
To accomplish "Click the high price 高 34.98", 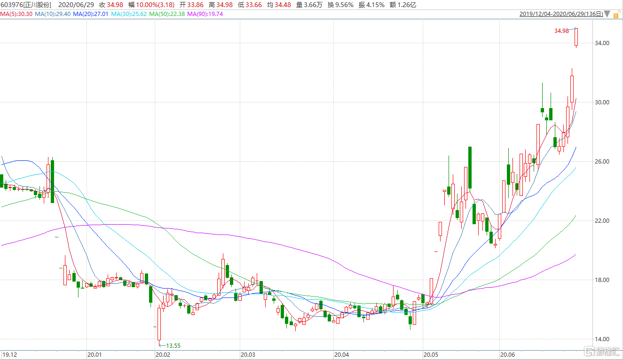I will pos(221,5).
